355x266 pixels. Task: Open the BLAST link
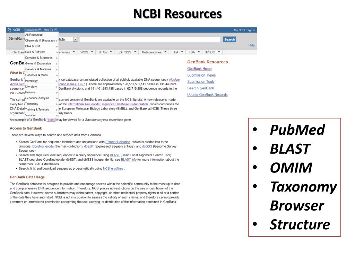[114, 155]
